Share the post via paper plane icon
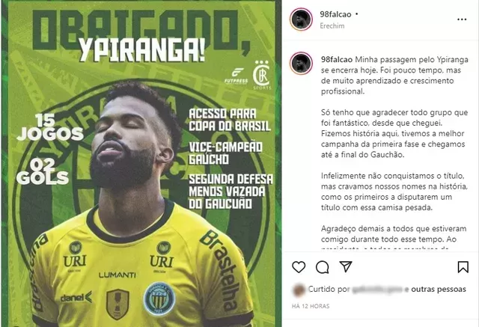This screenshot has height=327, width=479. [x=346, y=266]
